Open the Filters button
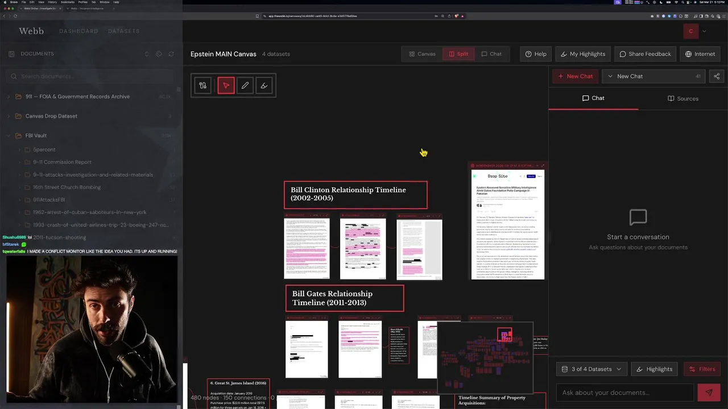 tap(702, 369)
